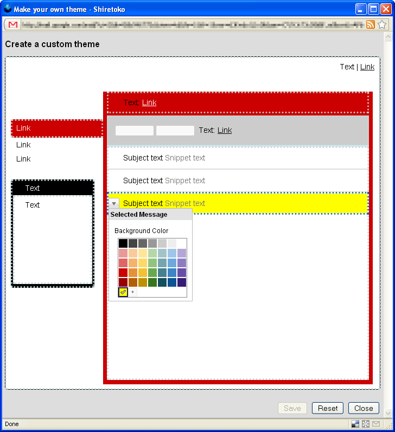Click the Link in the red header bar
Image resolution: width=395 pixels, height=432 pixels.
149,102
